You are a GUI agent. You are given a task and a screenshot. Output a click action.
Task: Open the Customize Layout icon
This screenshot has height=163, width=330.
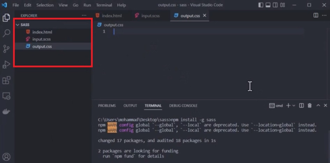point(283,5)
